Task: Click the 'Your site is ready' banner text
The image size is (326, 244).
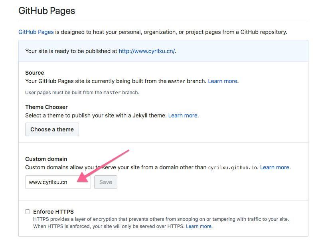Action: pyautogui.click(x=101, y=51)
